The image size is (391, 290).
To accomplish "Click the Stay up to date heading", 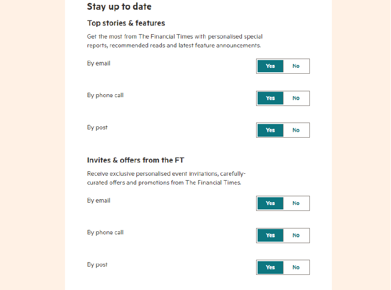I will 119,7.
